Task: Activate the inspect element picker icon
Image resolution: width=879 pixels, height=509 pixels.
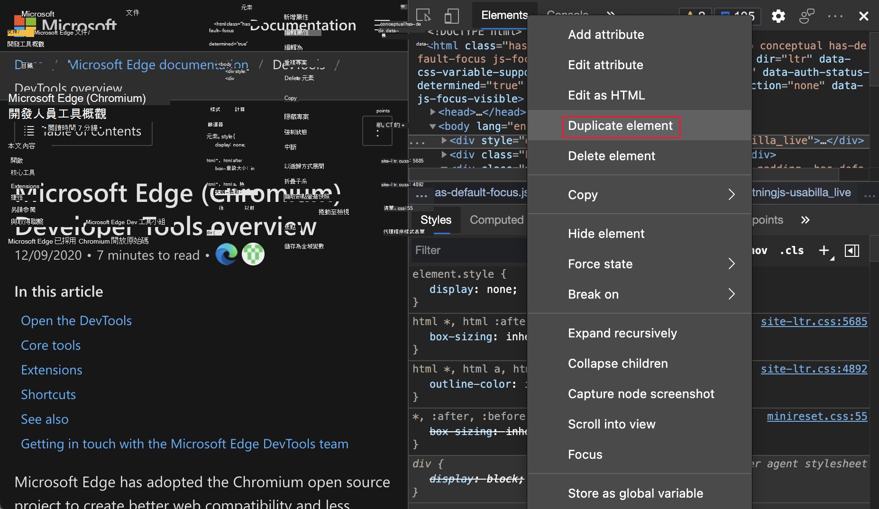Action: click(x=423, y=16)
